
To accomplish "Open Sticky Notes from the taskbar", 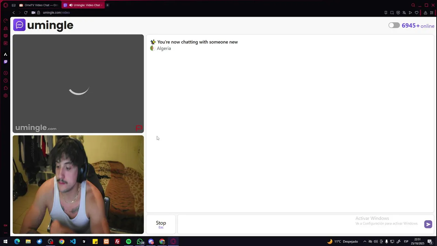I will point(95,242).
